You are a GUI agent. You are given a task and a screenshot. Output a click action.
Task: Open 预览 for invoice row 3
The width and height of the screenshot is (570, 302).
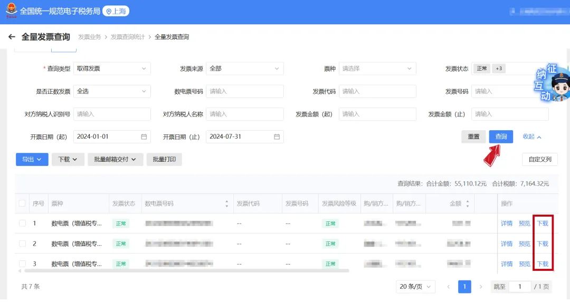[x=524, y=264]
